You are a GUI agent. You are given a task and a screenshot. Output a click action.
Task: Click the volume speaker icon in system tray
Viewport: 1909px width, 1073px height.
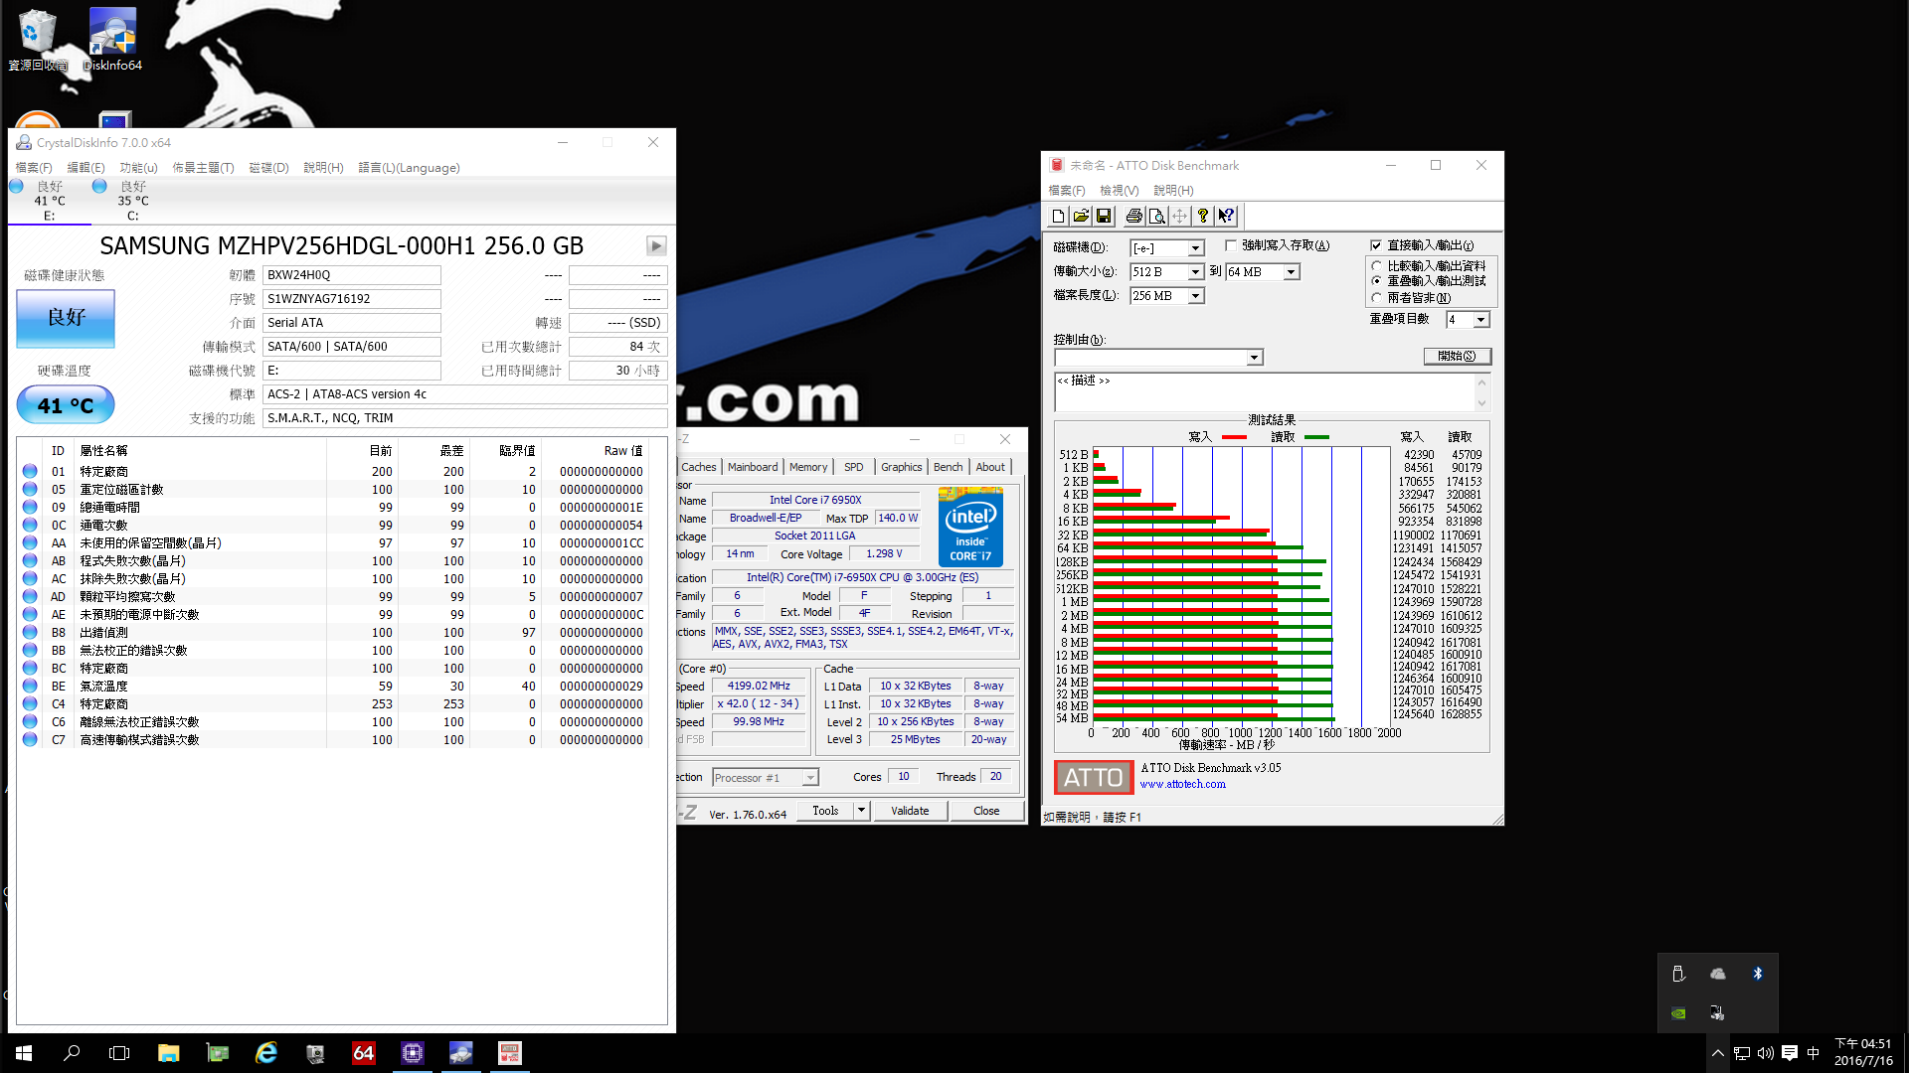tap(1765, 1053)
